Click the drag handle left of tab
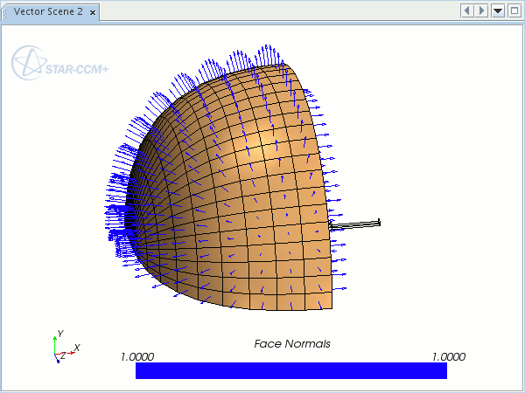The width and height of the screenshot is (525, 393). (x=5, y=12)
